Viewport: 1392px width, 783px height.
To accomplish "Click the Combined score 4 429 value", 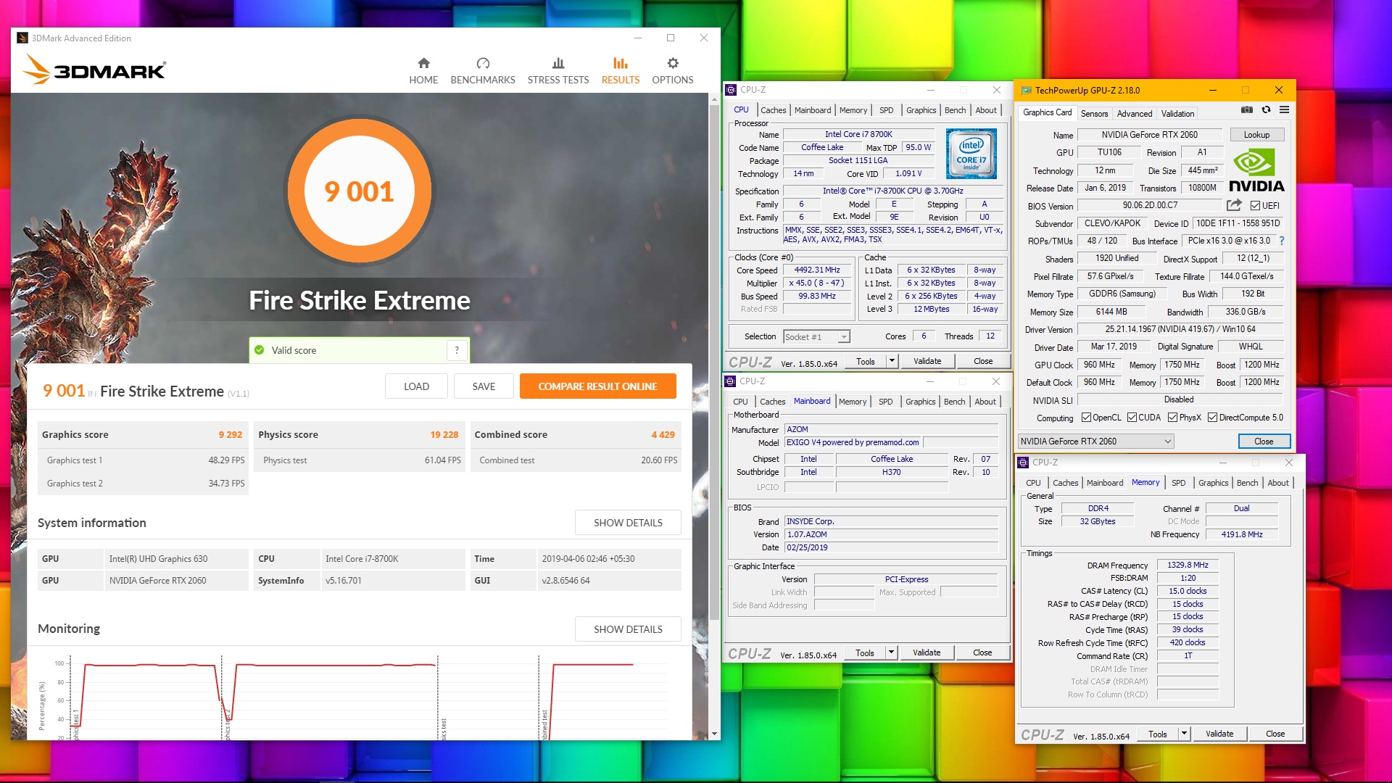I will tap(663, 435).
